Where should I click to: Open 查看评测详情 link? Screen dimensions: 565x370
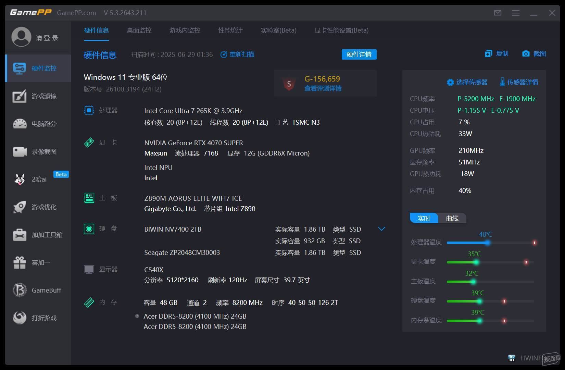point(323,88)
